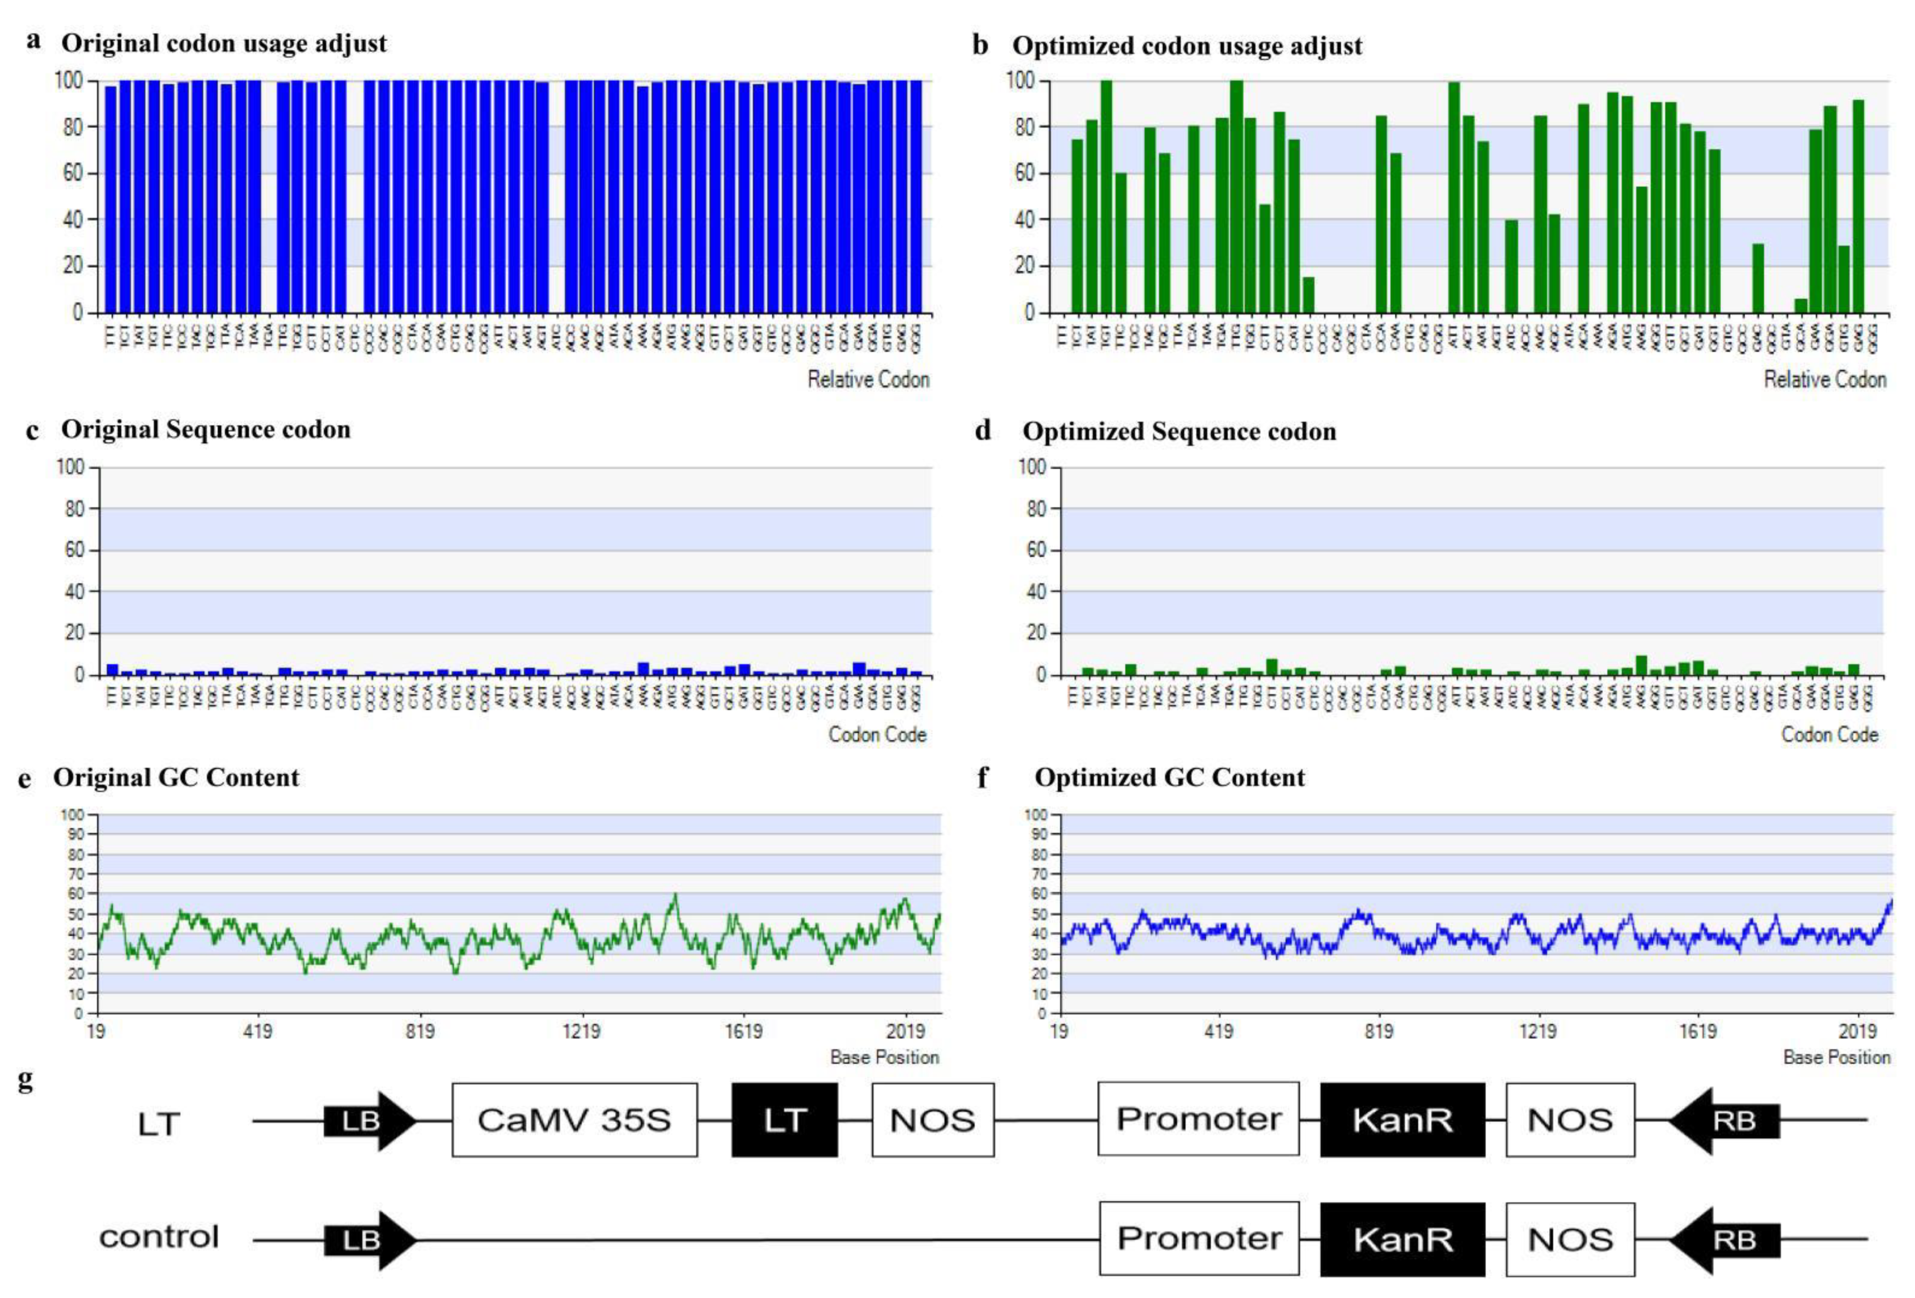Select the KanR box in the LT row
This screenshot has height=1298, width=1915.
(1403, 1120)
